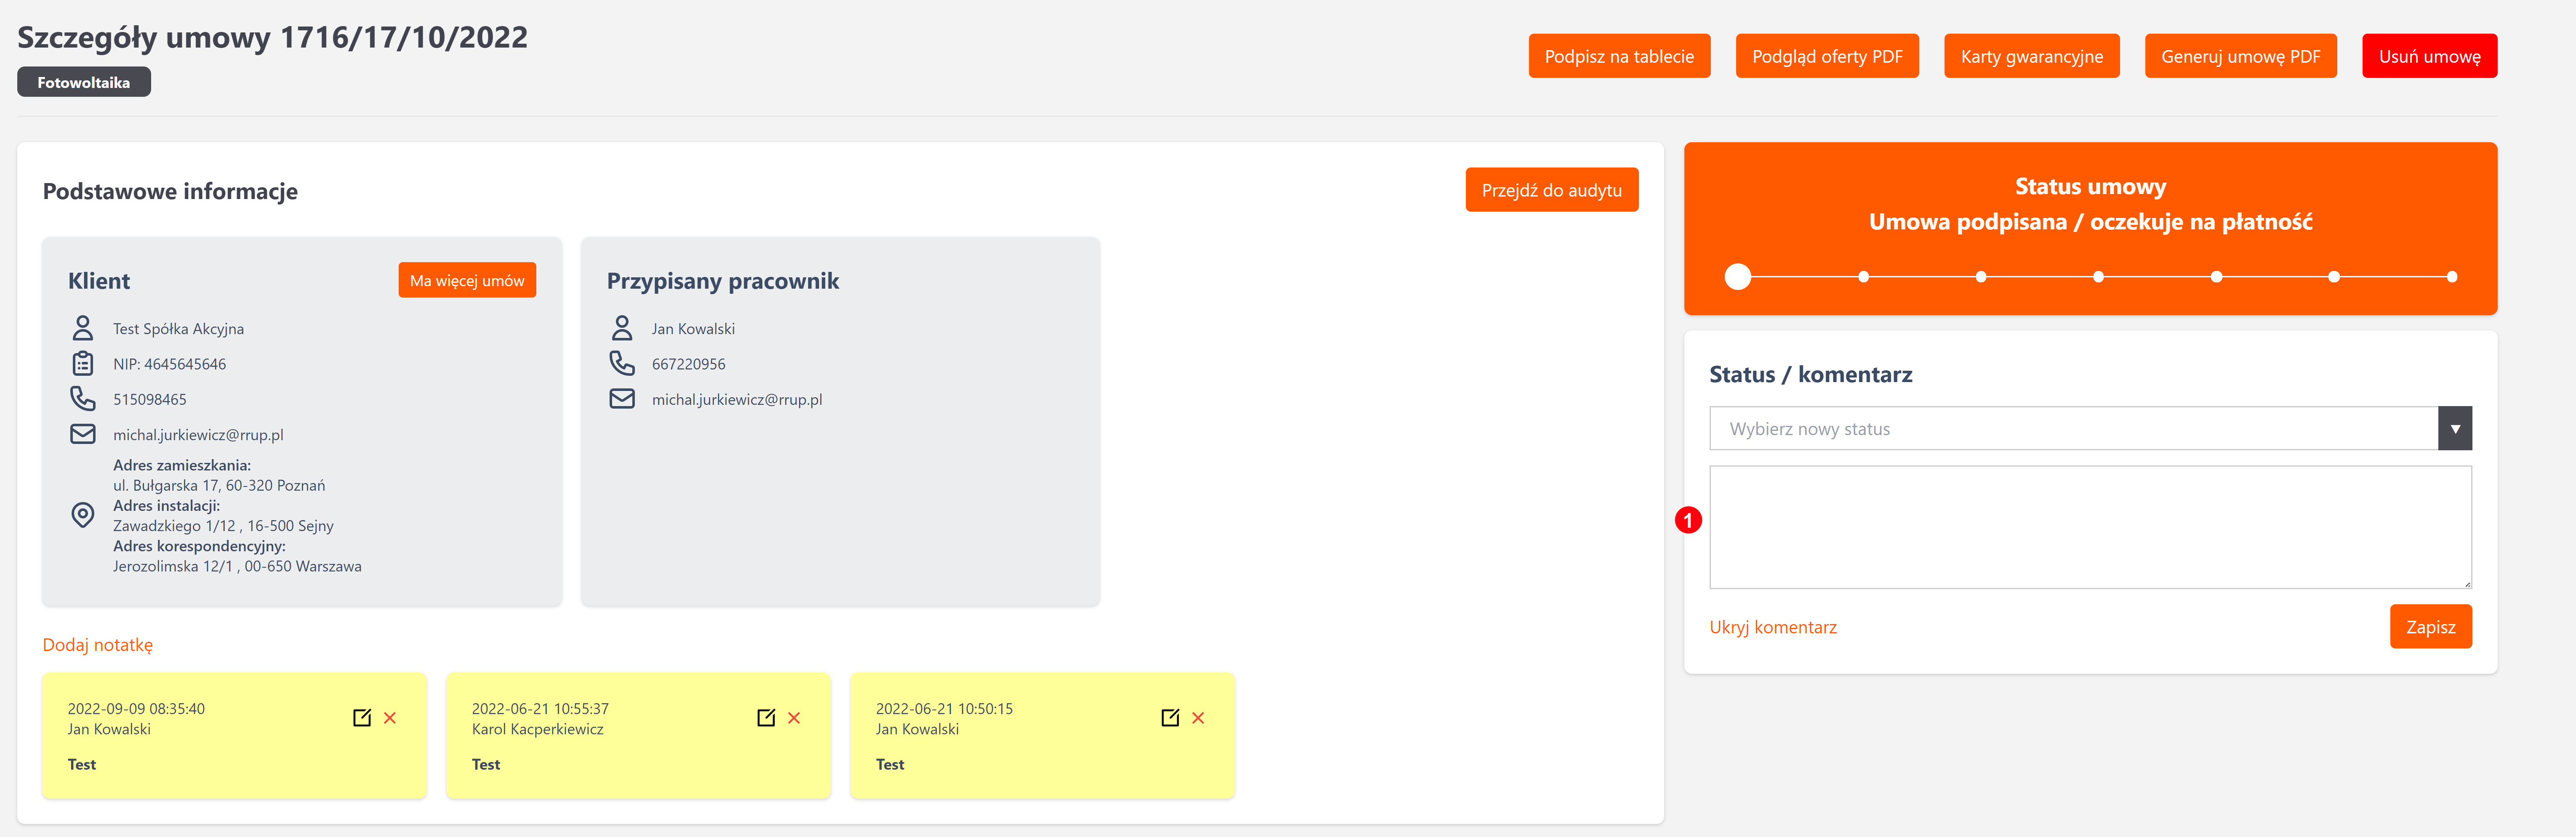
Task: Click client's email envelope icon
Action: click(83, 434)
